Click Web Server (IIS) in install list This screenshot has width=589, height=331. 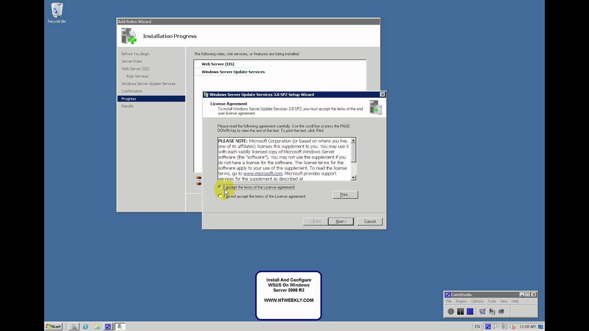coord(218,64)
